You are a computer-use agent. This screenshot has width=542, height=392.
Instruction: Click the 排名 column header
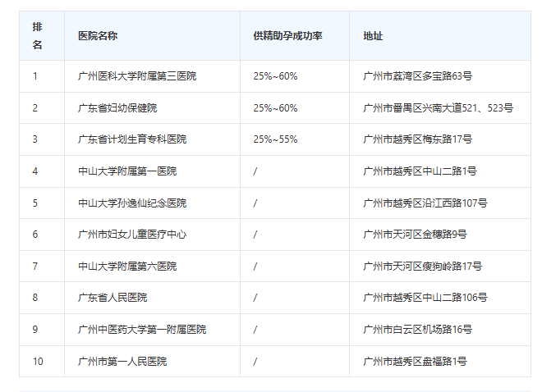point(37,36)
